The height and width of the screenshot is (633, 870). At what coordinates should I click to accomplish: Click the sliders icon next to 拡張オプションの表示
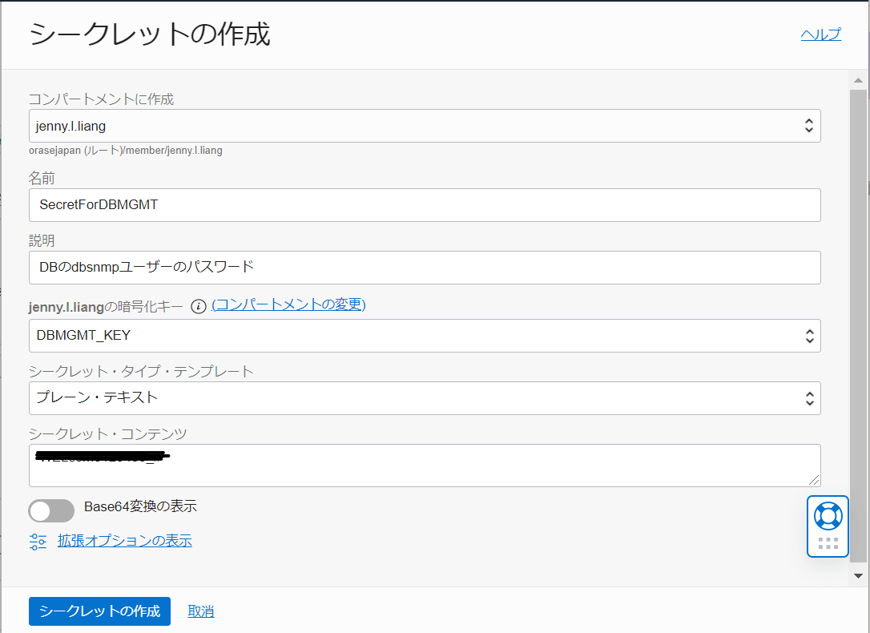coord(38,541)
